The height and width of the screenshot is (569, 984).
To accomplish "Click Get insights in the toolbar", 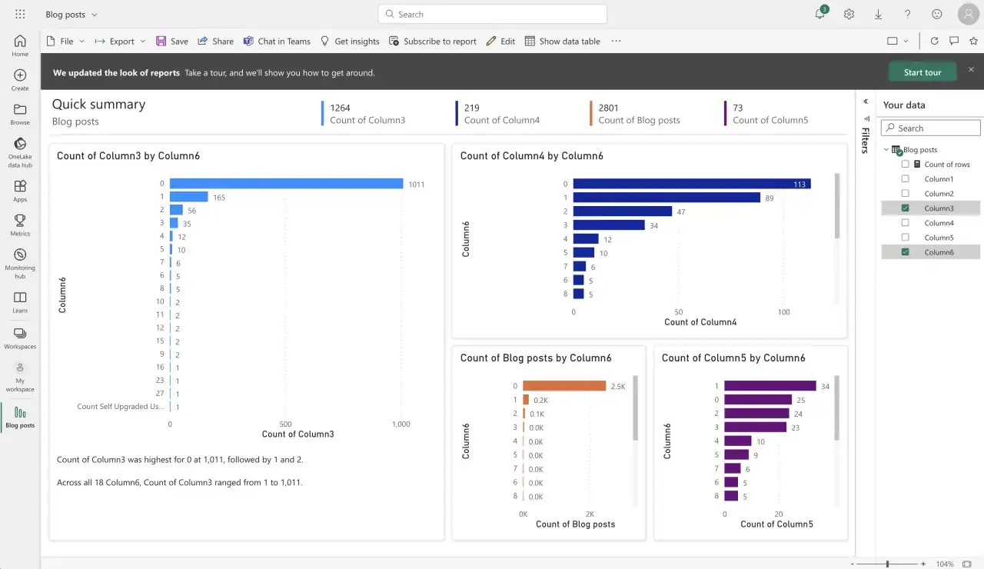I will (x=350, y=41).
